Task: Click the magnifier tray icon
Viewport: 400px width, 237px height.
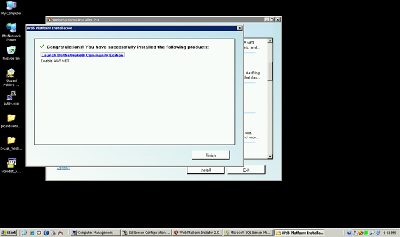Action: tap(372, 233)
